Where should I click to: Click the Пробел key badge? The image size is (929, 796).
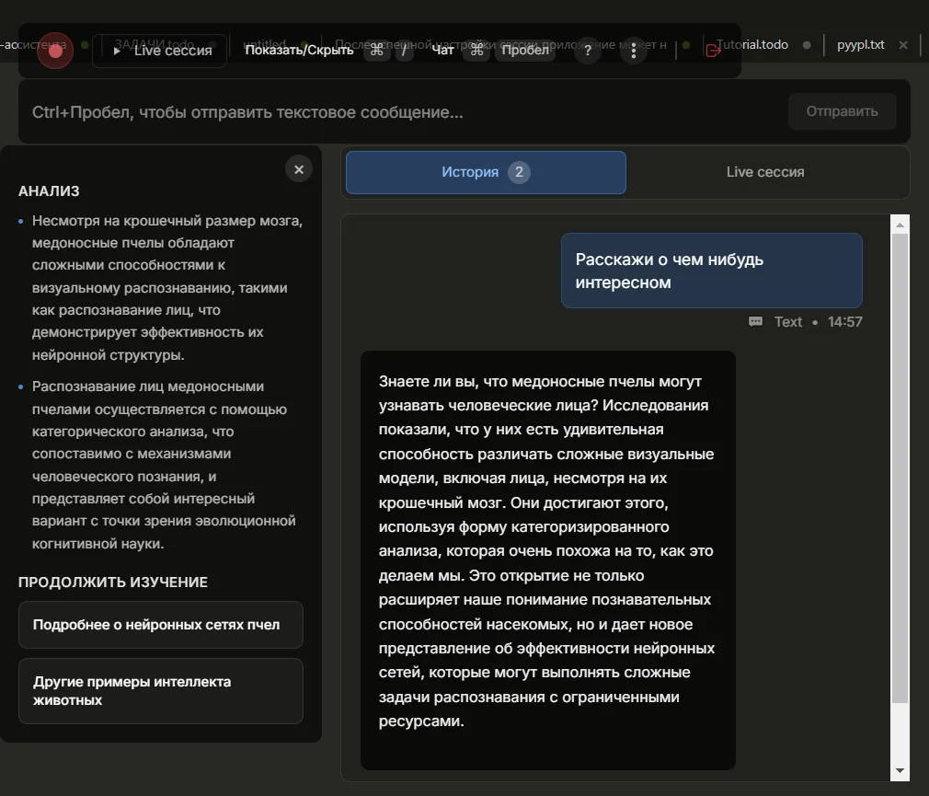tap(525, 51)
